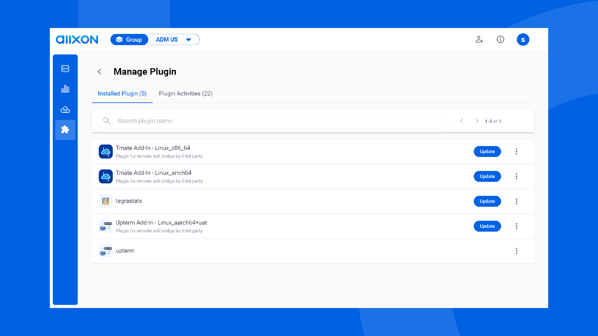Click the add user icon
The image size is (598, 336).
[x=479, y=40]
